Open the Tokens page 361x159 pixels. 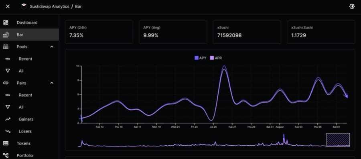pyautogui.click(x=24, y=143)
